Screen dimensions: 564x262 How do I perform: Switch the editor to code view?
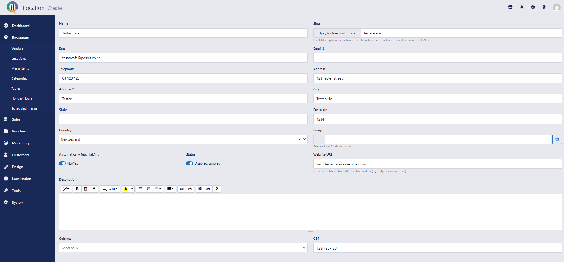click(208, 189)
